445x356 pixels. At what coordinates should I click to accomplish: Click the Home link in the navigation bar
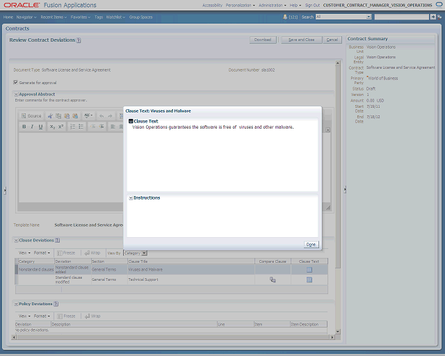point(8,17)
